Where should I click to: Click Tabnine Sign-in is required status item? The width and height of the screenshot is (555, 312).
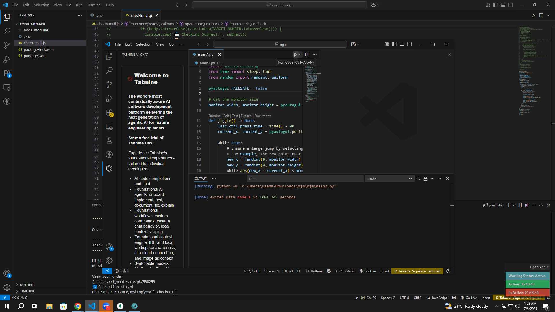pyautogui.click(x=417, y=271)
